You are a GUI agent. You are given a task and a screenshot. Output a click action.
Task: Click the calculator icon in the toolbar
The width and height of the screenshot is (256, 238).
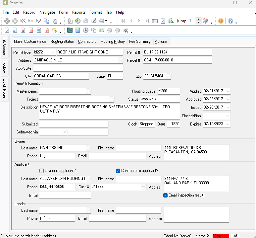(78, 30)
